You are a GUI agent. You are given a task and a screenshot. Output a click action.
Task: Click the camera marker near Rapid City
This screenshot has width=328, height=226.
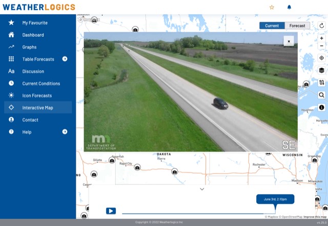click(x=137, y=167)
